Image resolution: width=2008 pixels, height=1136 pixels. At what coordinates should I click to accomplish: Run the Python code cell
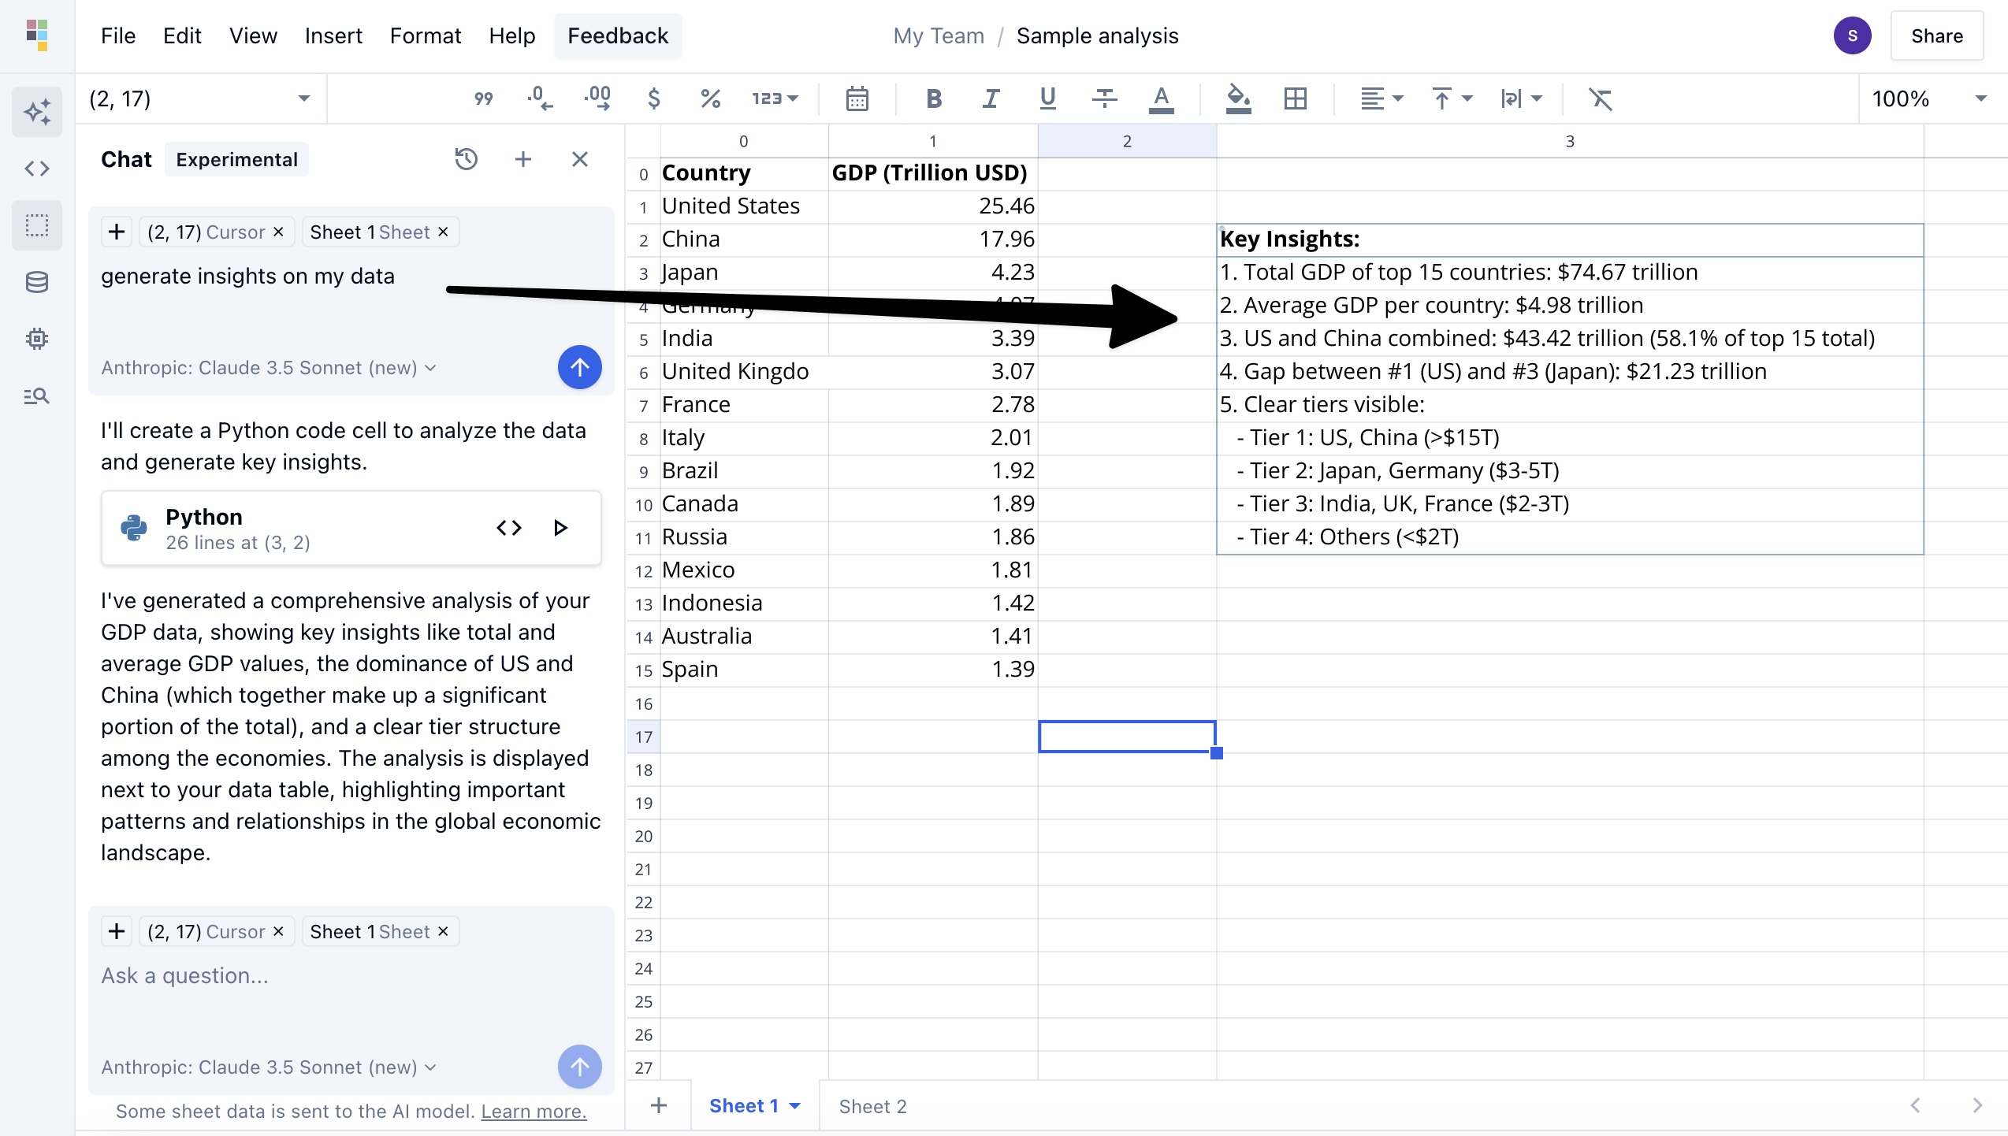click(x=560, y=528)
